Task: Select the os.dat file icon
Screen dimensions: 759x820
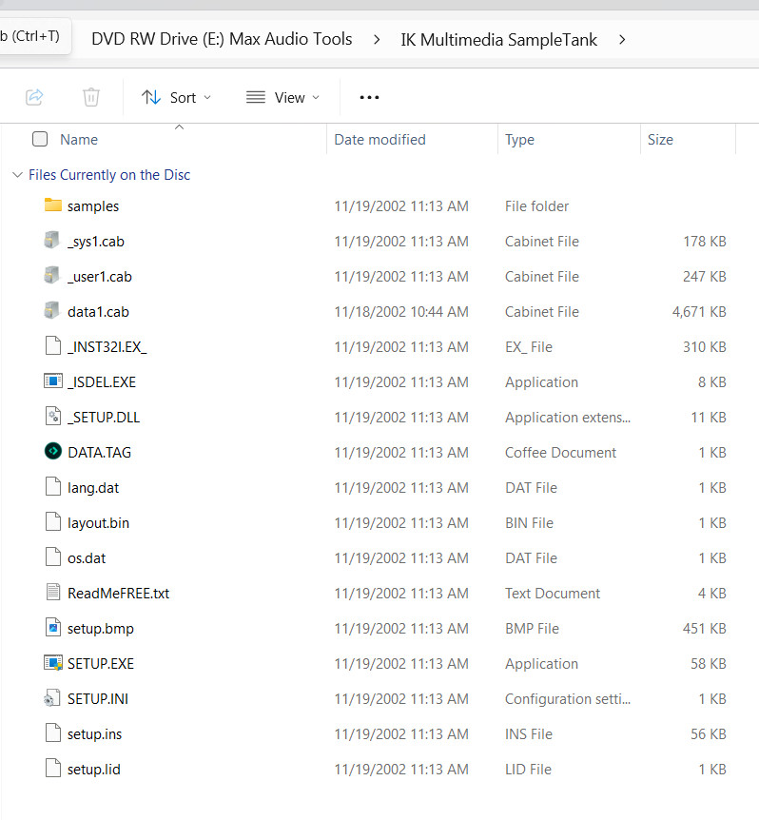Action: click(x=53, y=556)
